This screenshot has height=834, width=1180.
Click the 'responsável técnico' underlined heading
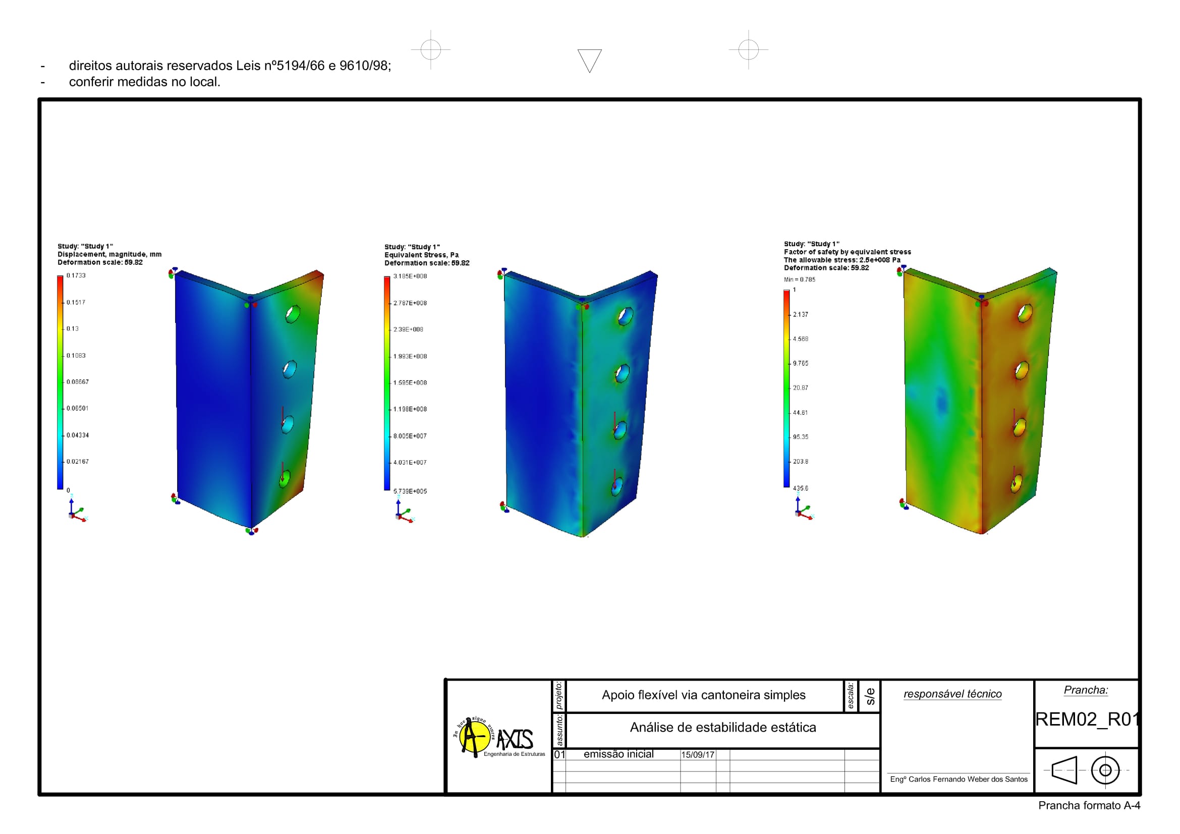(952, 694)
